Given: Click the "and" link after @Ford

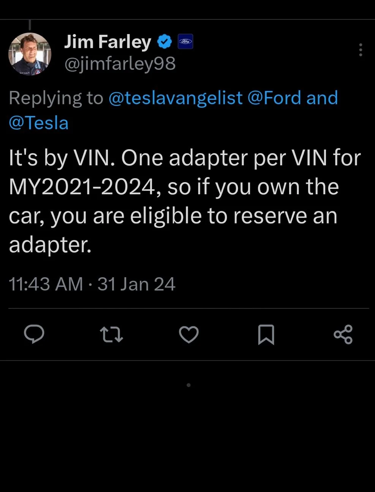Looking at the screenshot, I should 322,98.
